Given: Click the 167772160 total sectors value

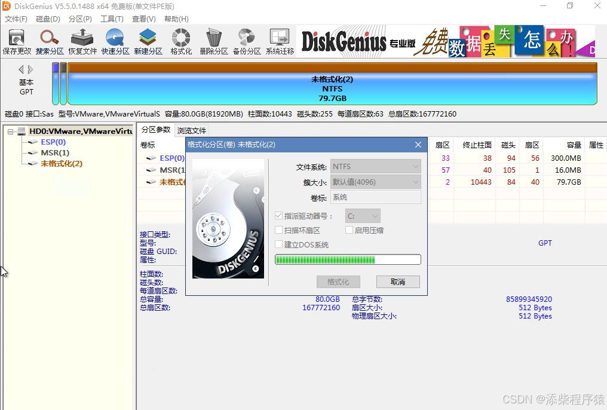Looking at the screenshot, I should 321,308.
